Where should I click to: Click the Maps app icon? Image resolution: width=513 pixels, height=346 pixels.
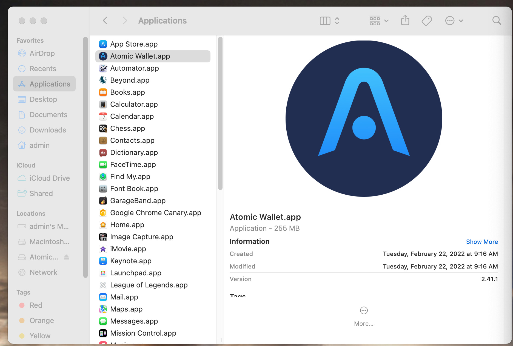(x=103, y=309)
